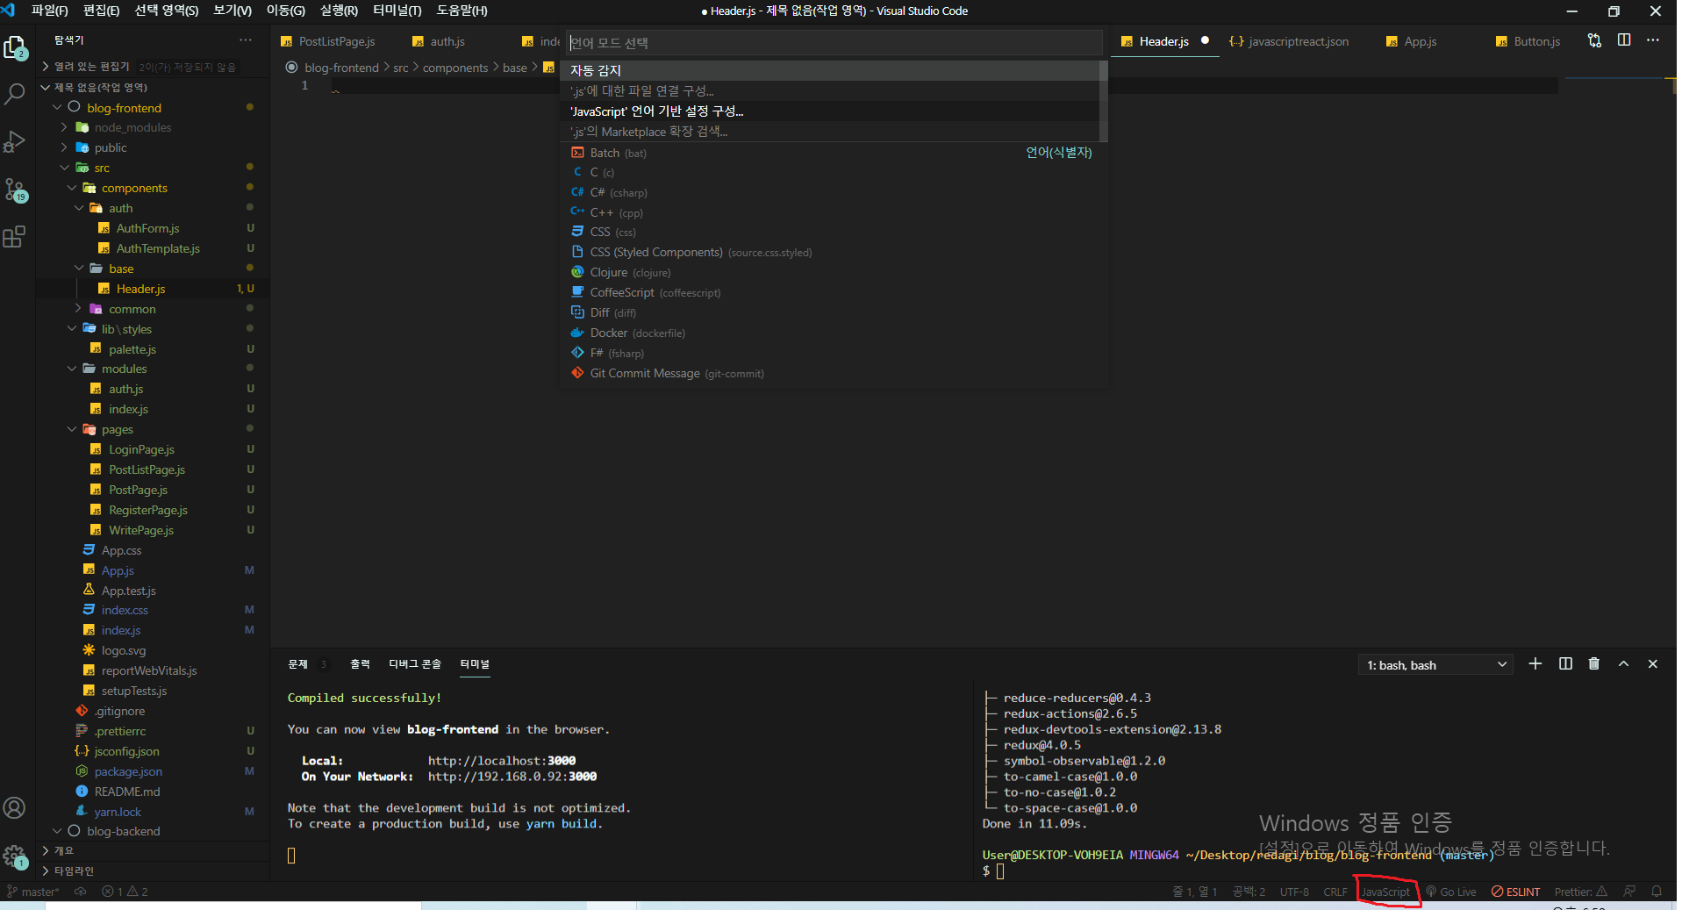Viewport: 1682px width, 910px height.
Task: Click Go Live in the status bar
Action: tap(1451, 892)
